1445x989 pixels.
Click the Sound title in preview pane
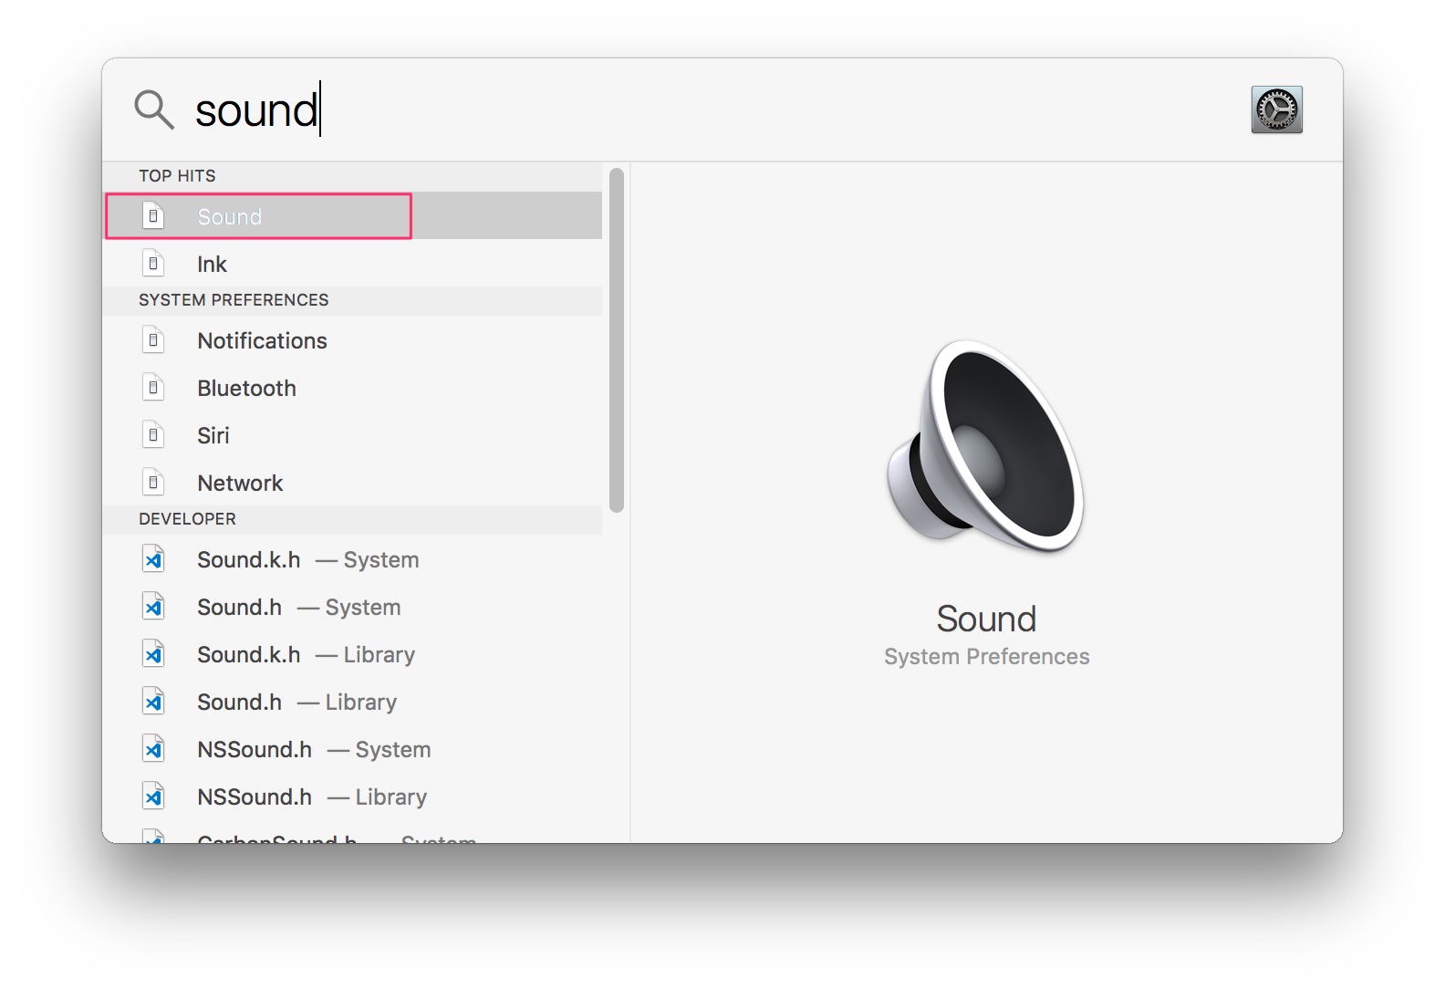tap(986, 619)
